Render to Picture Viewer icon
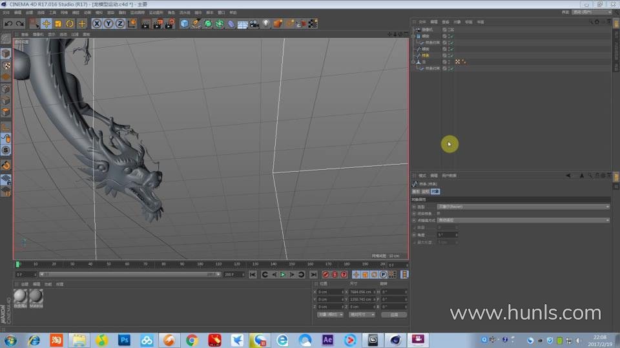 (158, 24)
